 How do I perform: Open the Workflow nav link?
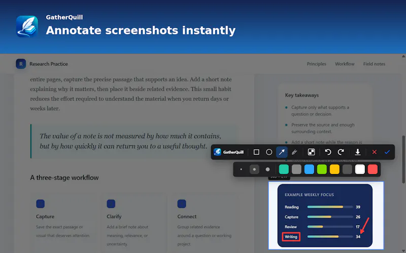[345, 64]
